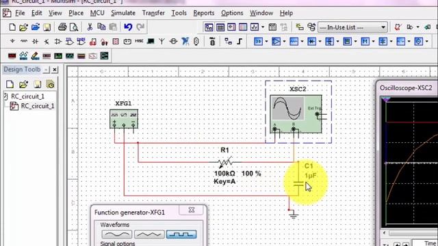Screen dimensions: 438x246
Task: Select sine waveform in function generator
Action: 117,234
